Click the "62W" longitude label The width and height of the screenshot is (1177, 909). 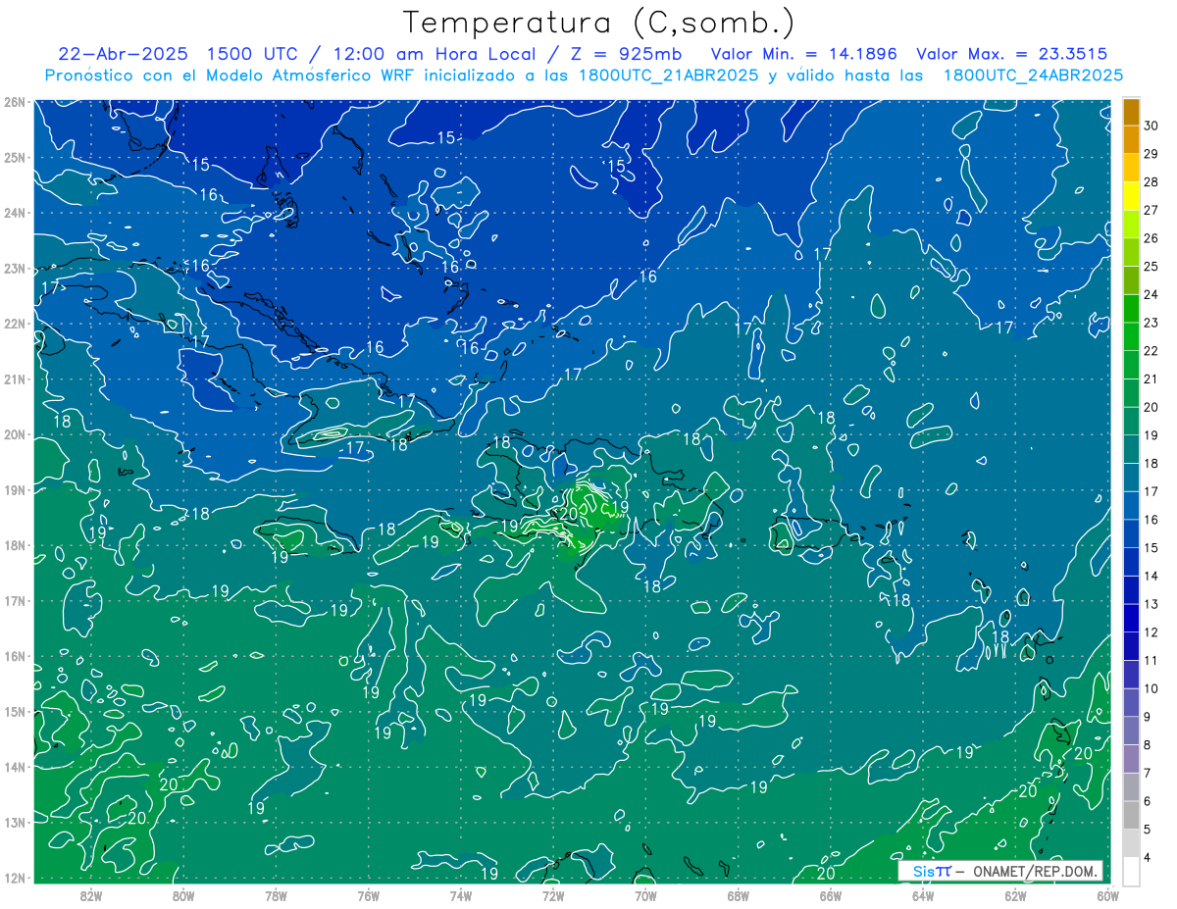pyautogui.click(x=1015, y=895)
